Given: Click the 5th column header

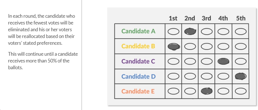Looking at the screenshot, I should 241,18.
